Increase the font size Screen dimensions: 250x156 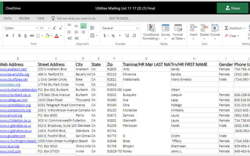click(54, 28)
